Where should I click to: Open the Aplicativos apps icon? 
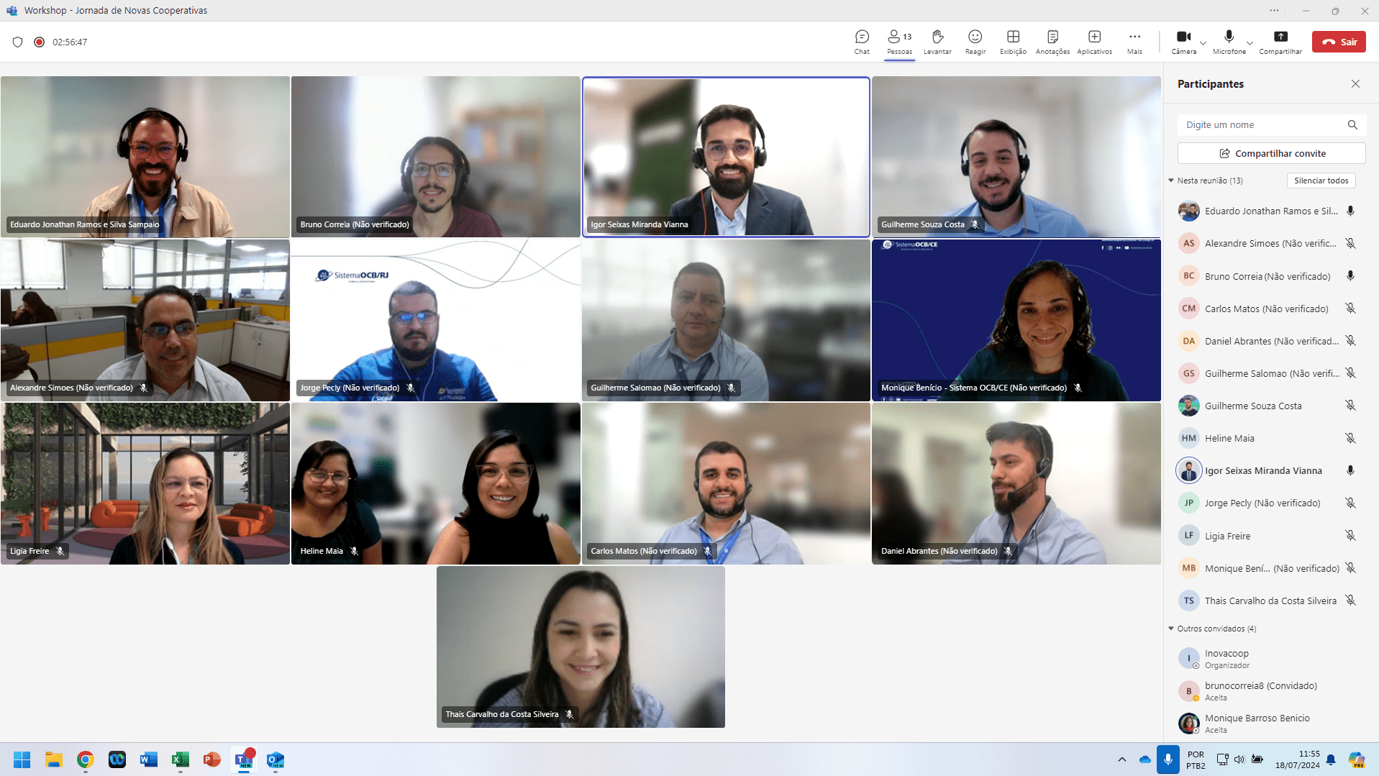coord(1094,42)
